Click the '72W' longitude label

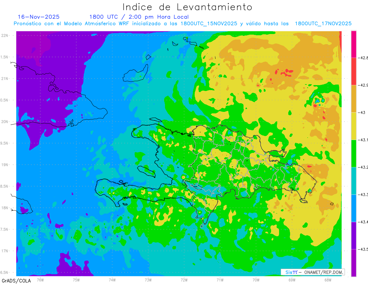pos(184,280)
